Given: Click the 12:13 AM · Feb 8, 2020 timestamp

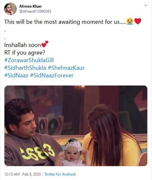Looking at the screenshot, I should (x=22, y=174).
